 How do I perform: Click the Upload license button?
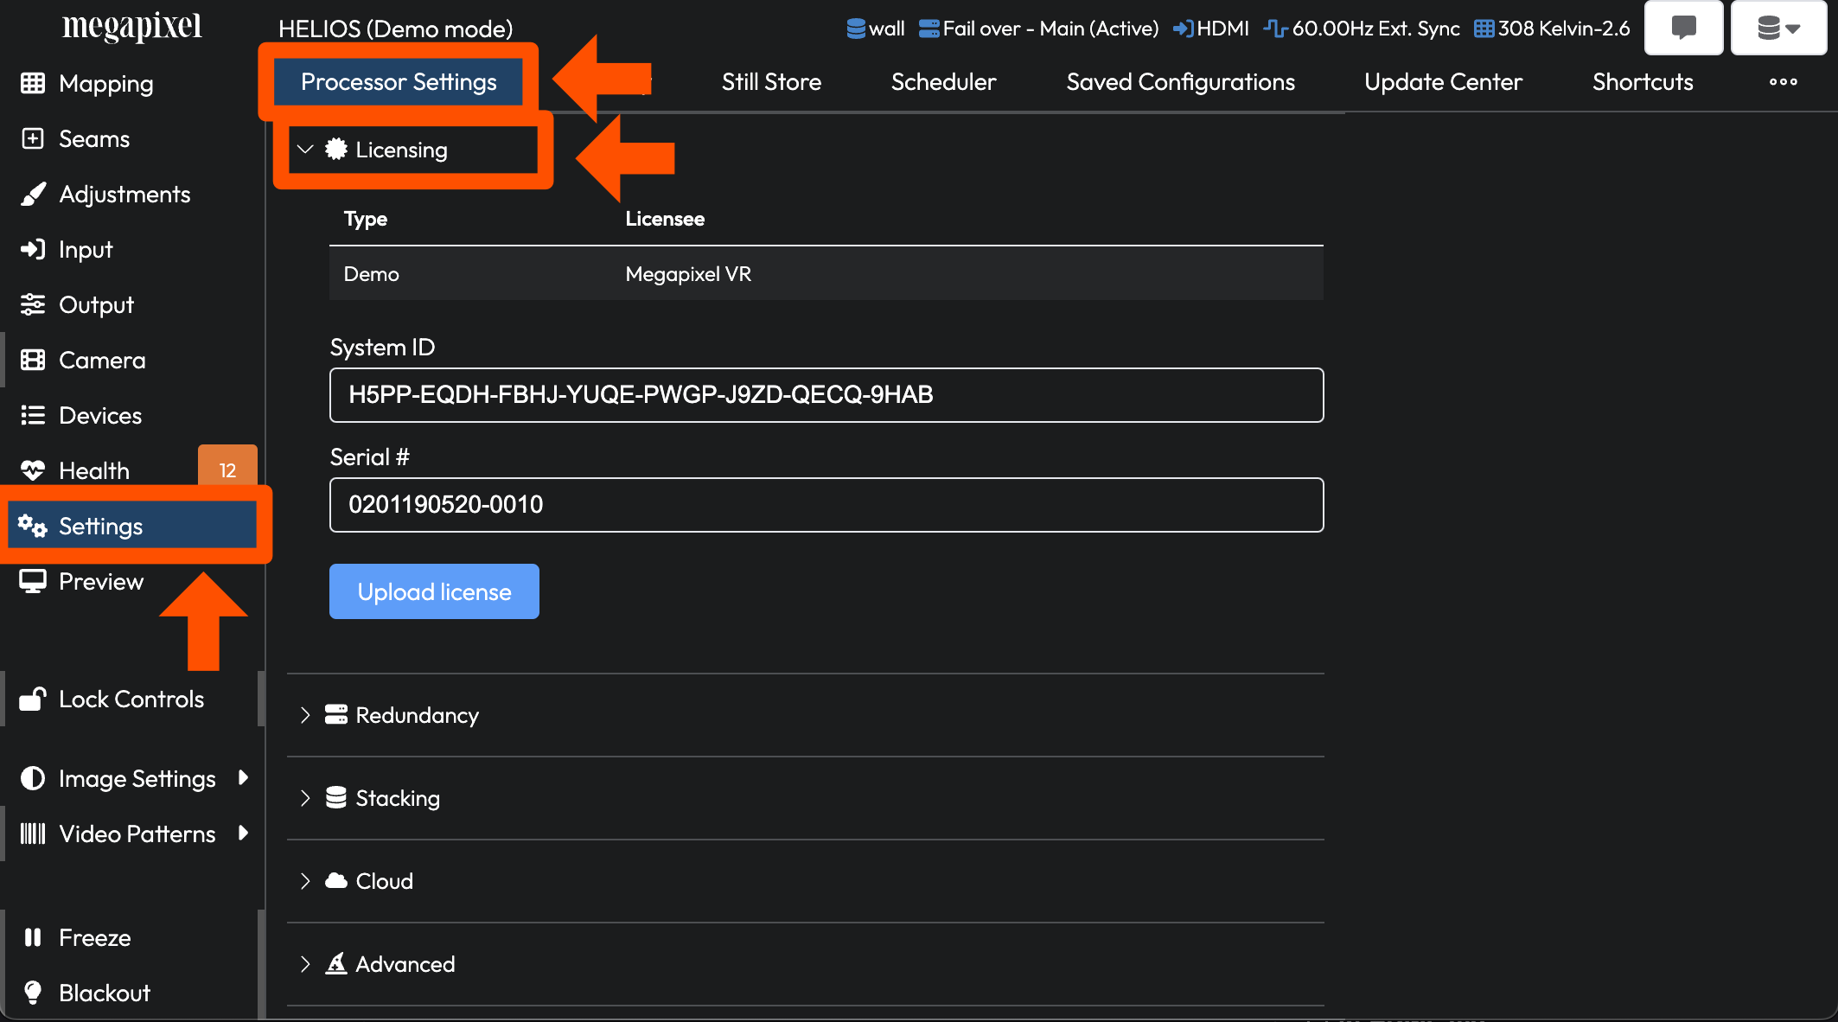coord(433,591)
